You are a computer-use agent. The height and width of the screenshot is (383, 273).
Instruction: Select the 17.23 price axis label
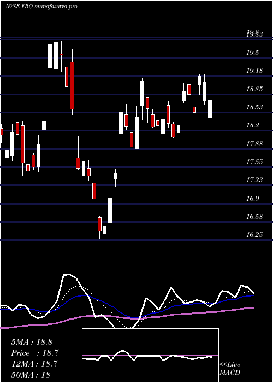254,180
